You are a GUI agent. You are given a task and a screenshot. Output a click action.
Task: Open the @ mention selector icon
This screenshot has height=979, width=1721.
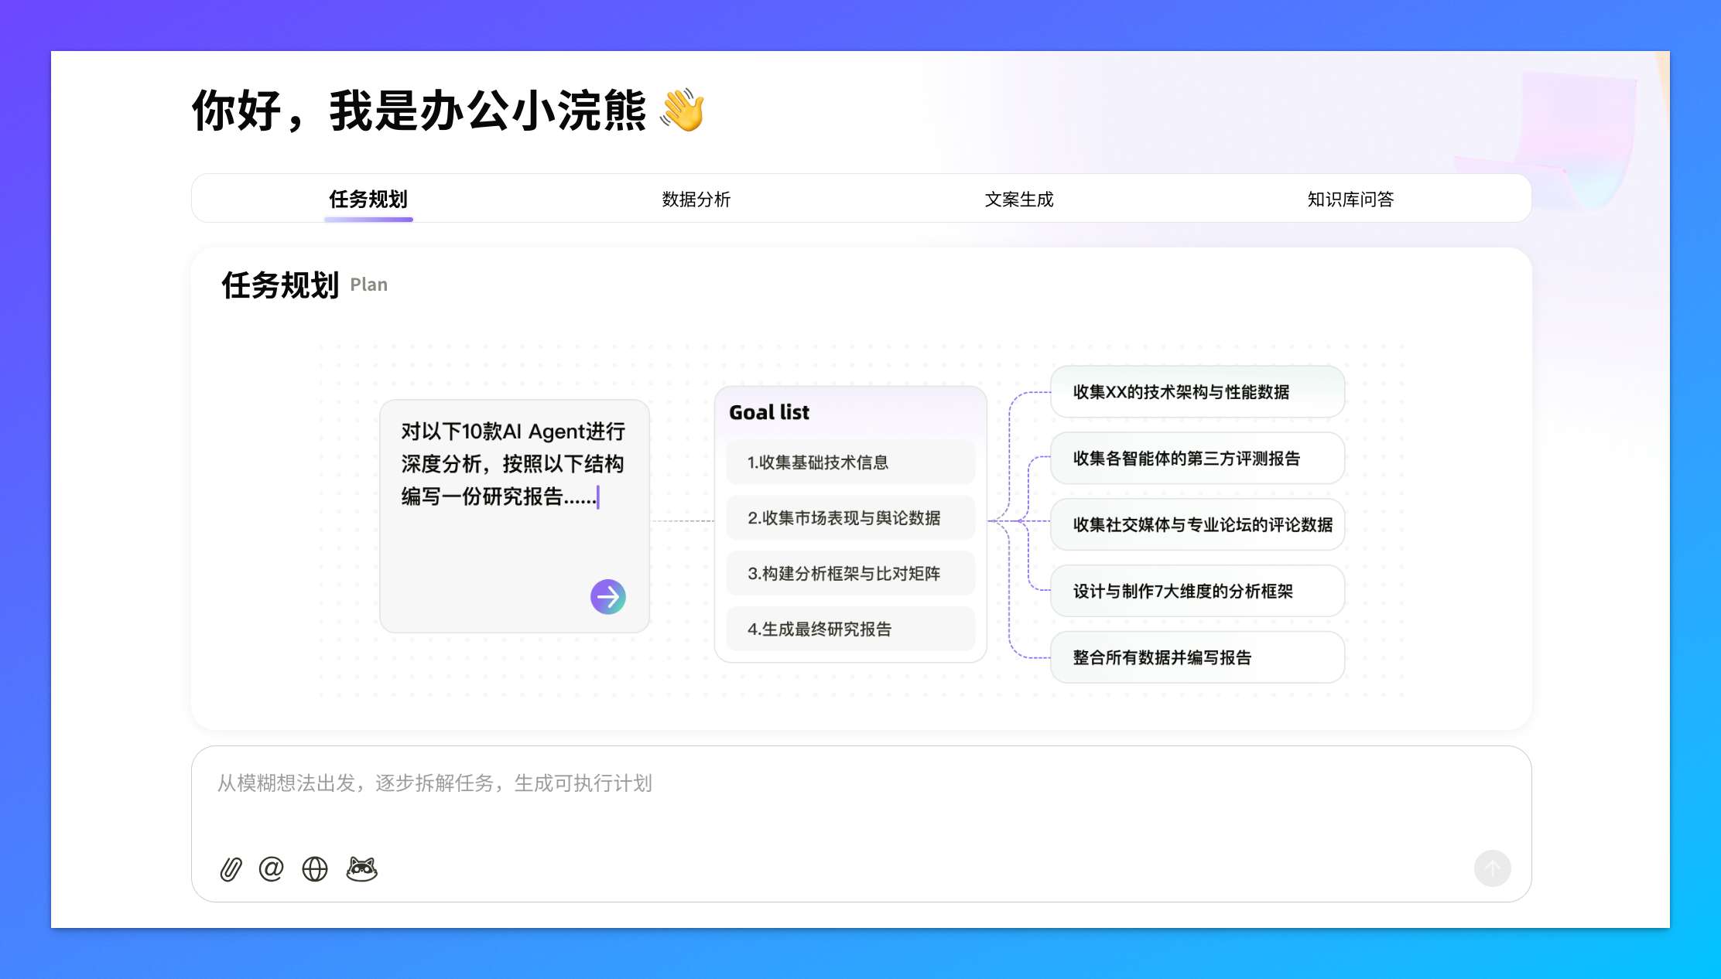point(271,868)
